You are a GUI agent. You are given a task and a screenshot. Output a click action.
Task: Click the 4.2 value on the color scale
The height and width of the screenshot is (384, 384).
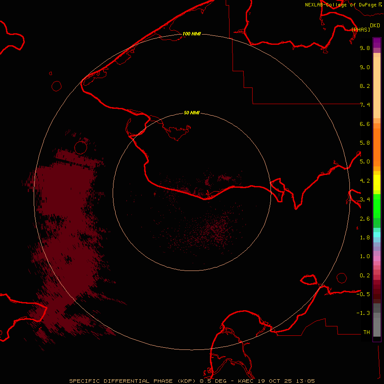(x=365, y=181)
